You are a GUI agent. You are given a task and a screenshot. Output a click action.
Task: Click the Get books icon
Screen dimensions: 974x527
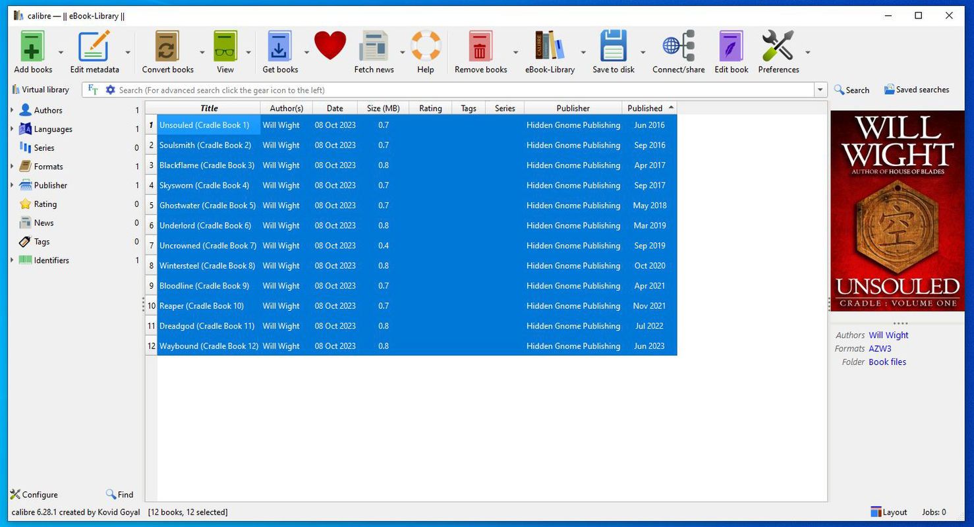(x=279, y=47)
